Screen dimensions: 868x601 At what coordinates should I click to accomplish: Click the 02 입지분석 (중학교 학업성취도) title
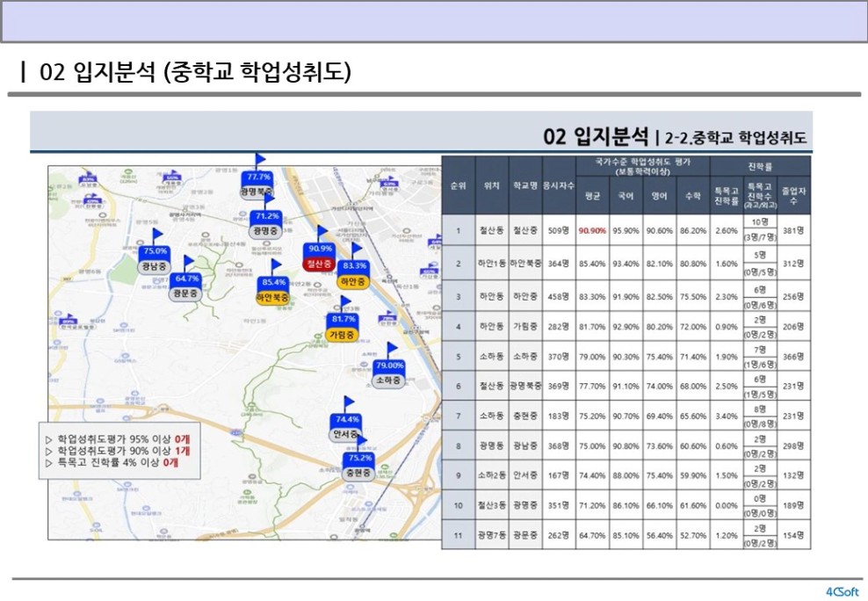[195, 72]
